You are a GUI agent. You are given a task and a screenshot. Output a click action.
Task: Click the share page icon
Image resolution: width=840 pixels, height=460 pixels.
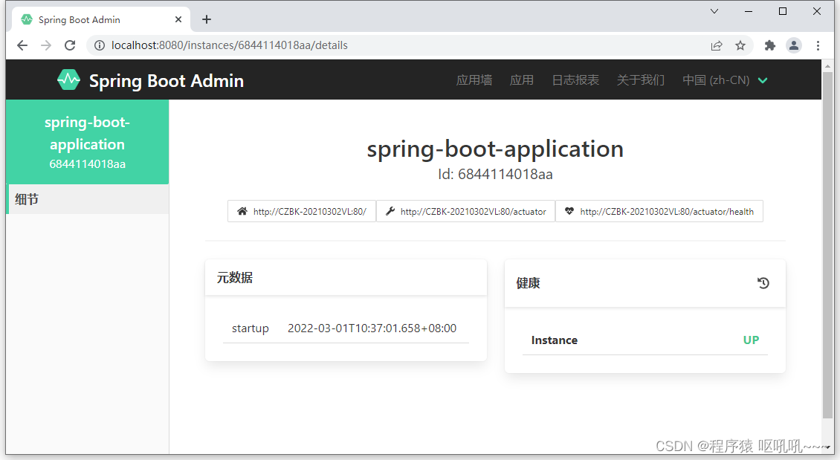pyautogui.click(x=717, y=45)
